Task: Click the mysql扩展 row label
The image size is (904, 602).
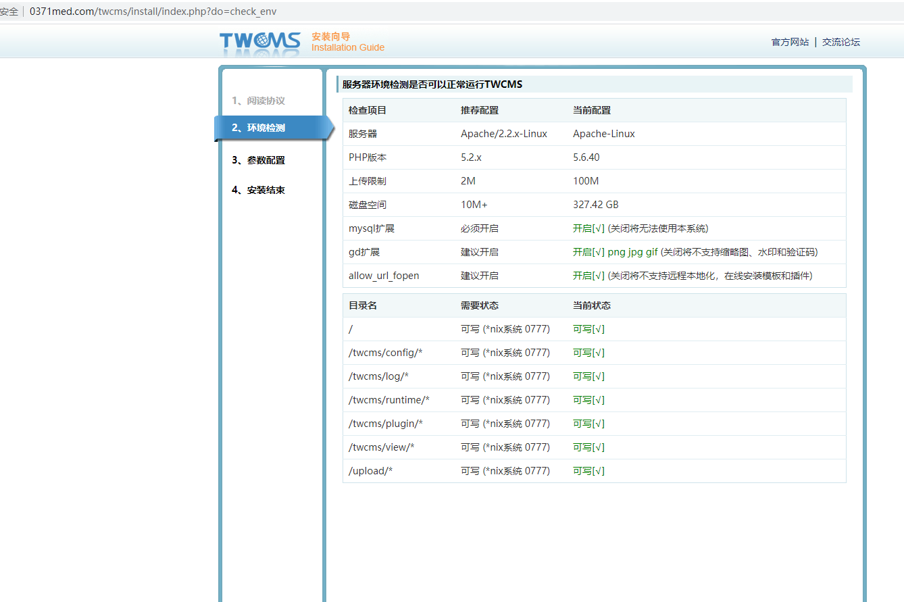Action: click(372, 228)
